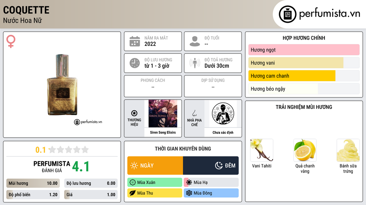Click the calendar icon beside Năm ra mắt
Screen dimensions: 366x205
pos(135,41)
